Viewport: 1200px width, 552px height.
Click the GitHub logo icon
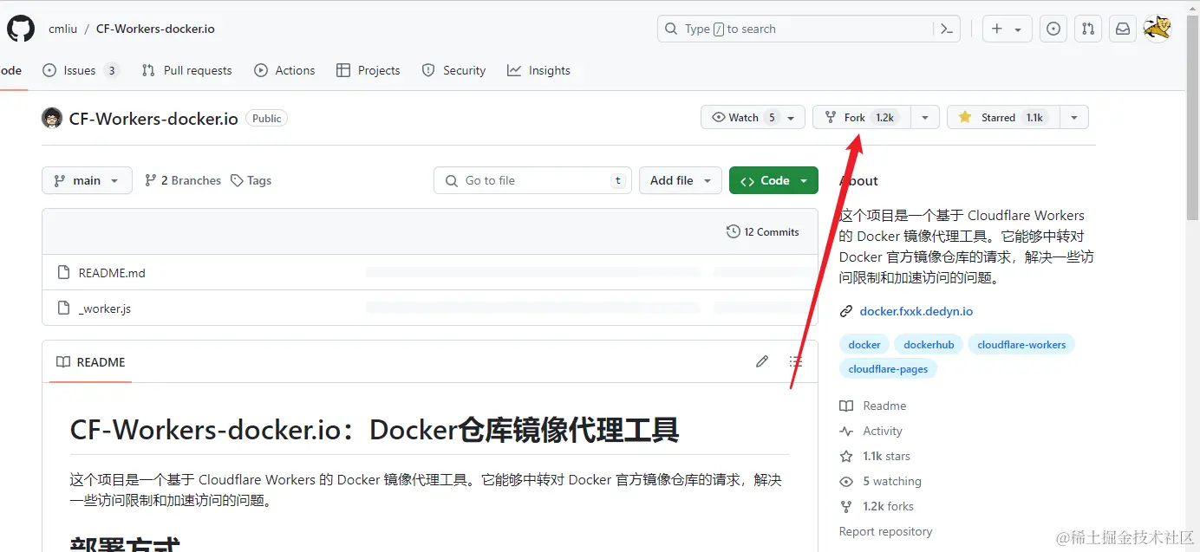[x=21, y=29]
